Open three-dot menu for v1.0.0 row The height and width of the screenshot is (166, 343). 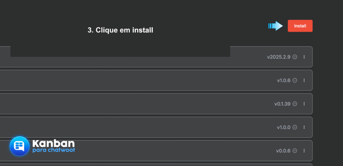tap(304, 127)
